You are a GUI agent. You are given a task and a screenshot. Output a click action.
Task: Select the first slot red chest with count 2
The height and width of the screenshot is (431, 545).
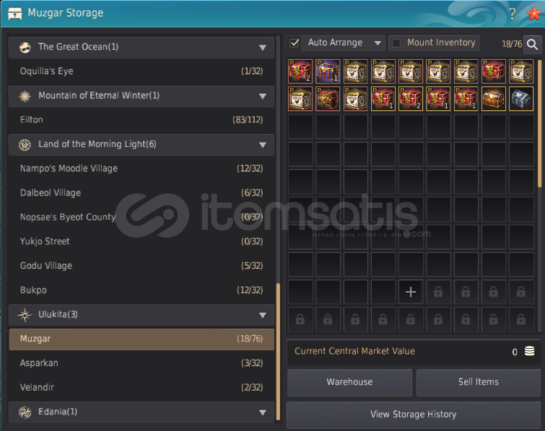click(300, 71)
